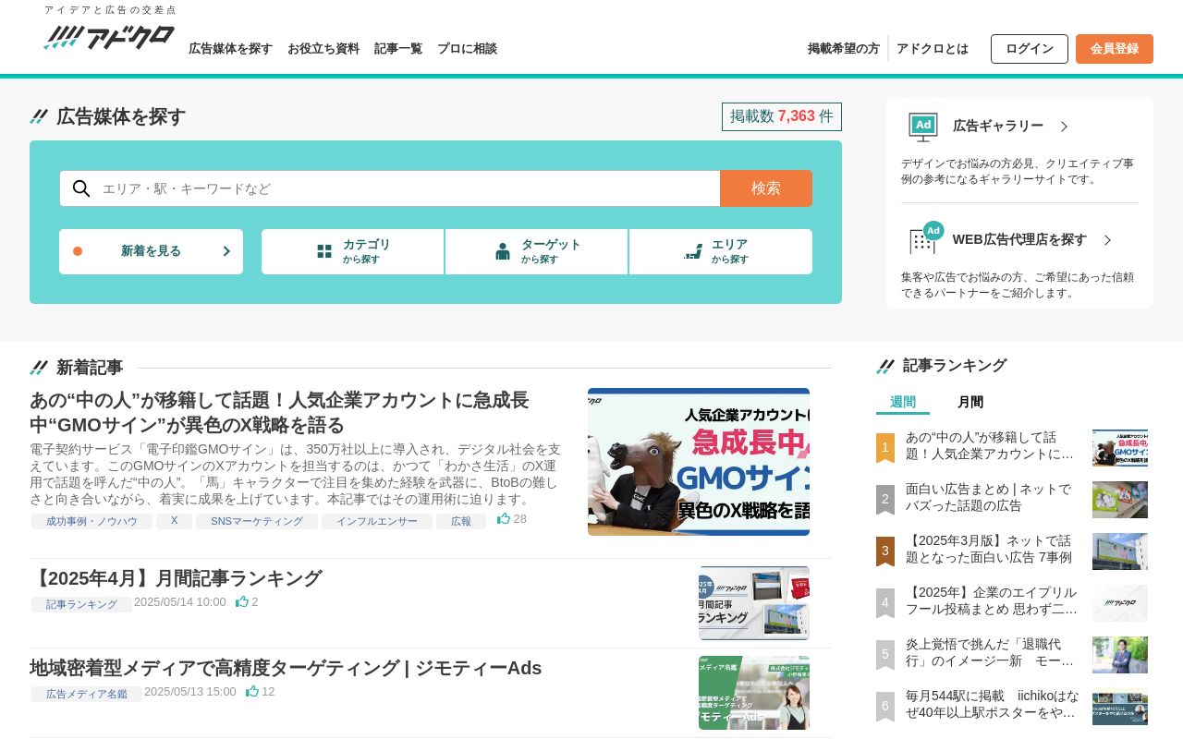Click thumbs-up icon on 月間記事ランキング article
Screen dimensions: 1183x739
point(242,601)
